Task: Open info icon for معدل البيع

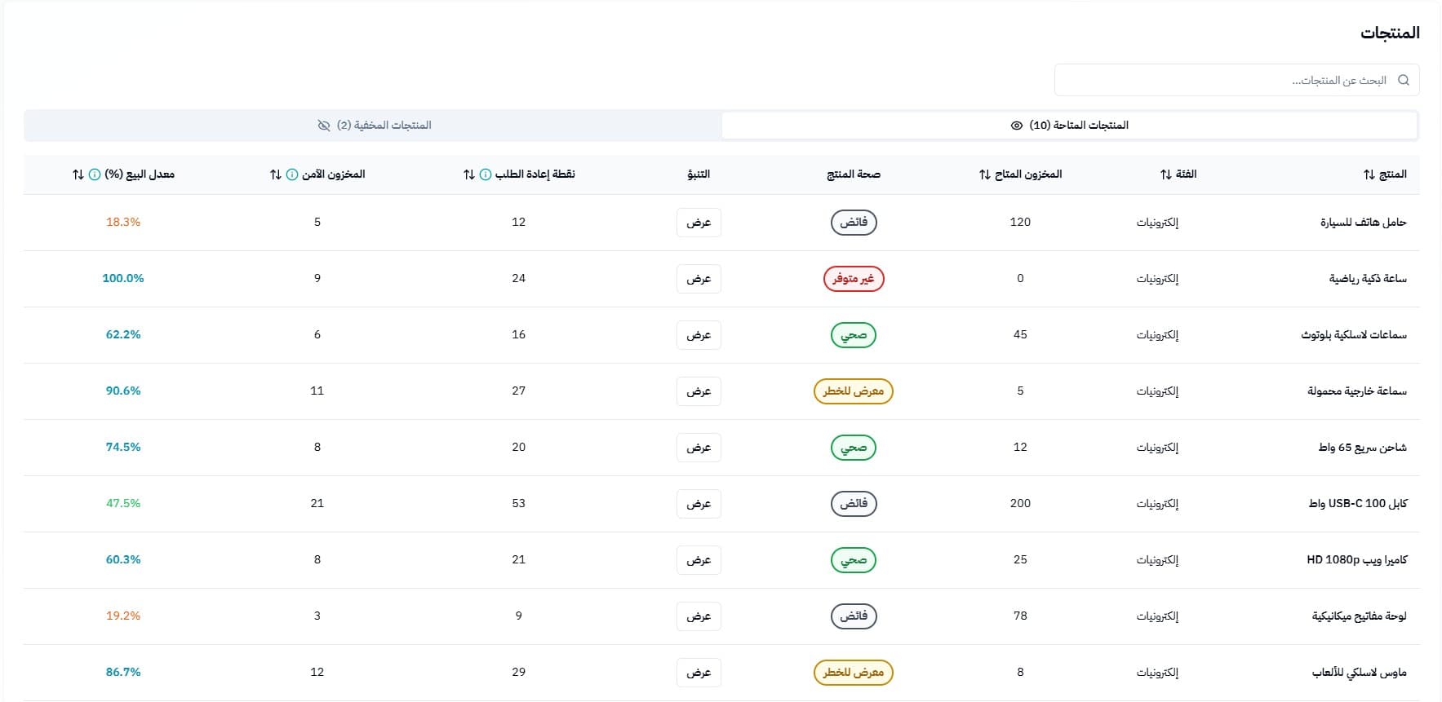Action: point(95,174)
